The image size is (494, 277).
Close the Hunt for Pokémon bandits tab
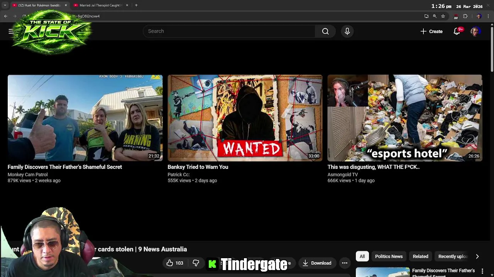tap(66, 5)
